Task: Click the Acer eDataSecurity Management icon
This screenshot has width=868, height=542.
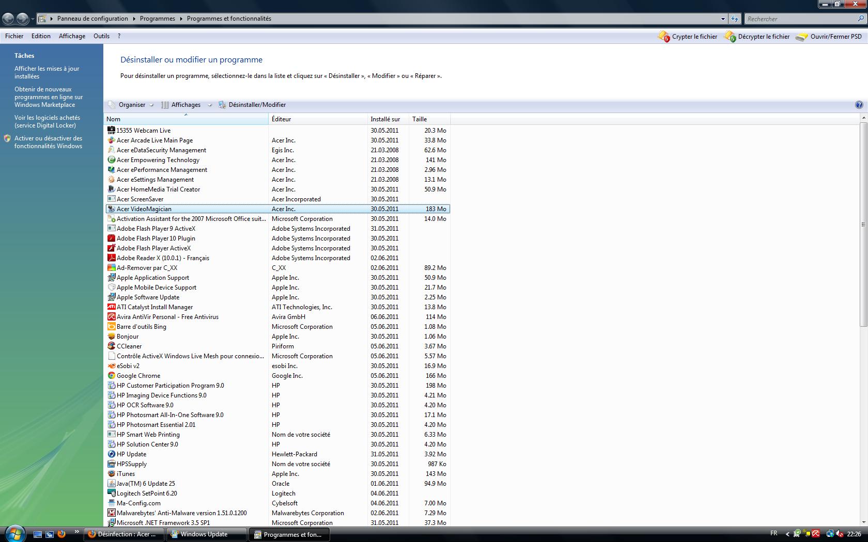Action: pyautogui.click(x=111, y=150)
